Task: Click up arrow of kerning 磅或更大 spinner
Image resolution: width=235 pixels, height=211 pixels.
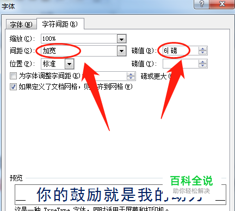Action: click(x=131, y=74)
